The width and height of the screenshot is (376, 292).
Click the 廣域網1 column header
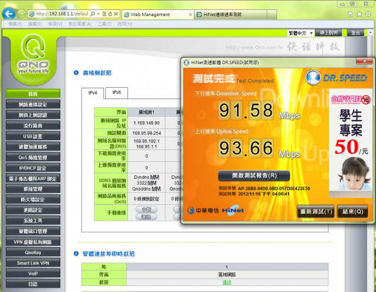tap(146, 112)
